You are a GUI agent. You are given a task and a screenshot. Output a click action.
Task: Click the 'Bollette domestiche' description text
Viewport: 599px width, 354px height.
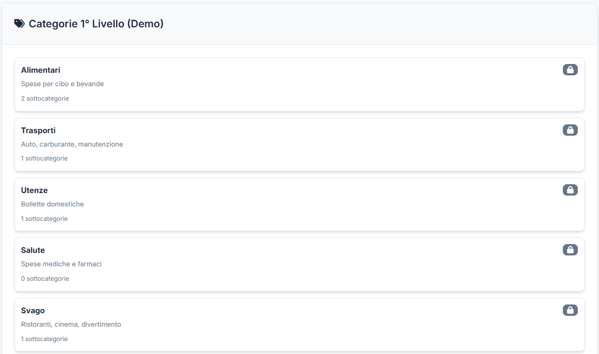52,204
